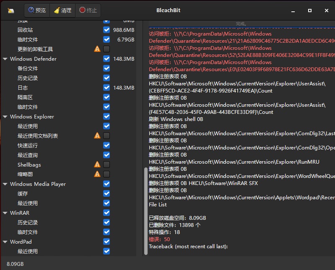Select the Shellbags tree row
This screenshot has height=270, width=335.
(x=68, y=165)
